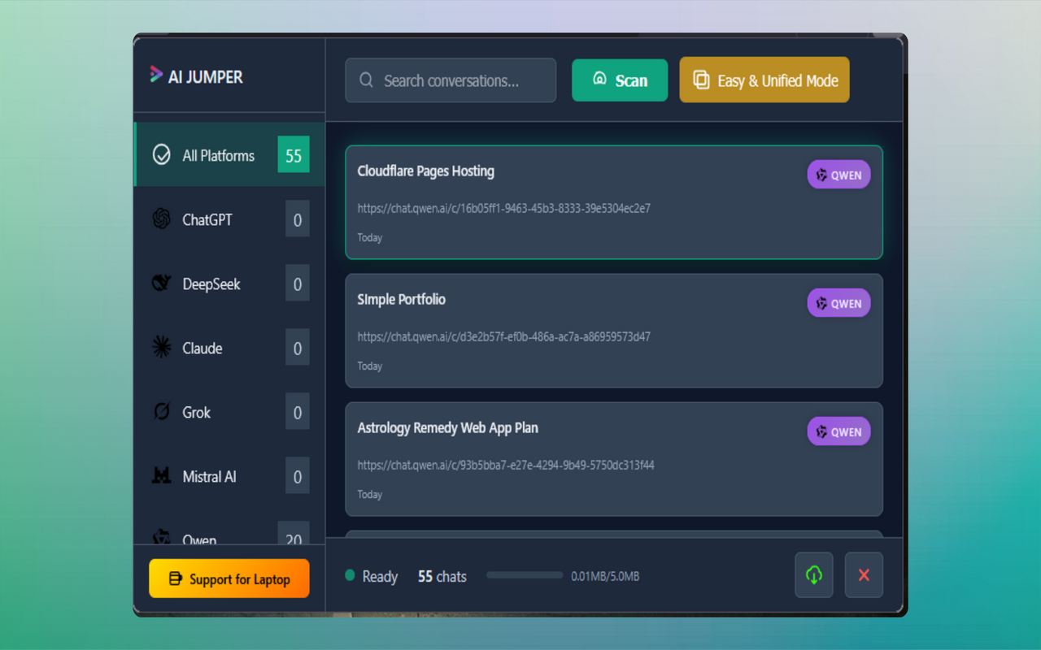Click the AI Jumper logo icon

[x=156, y=76]
